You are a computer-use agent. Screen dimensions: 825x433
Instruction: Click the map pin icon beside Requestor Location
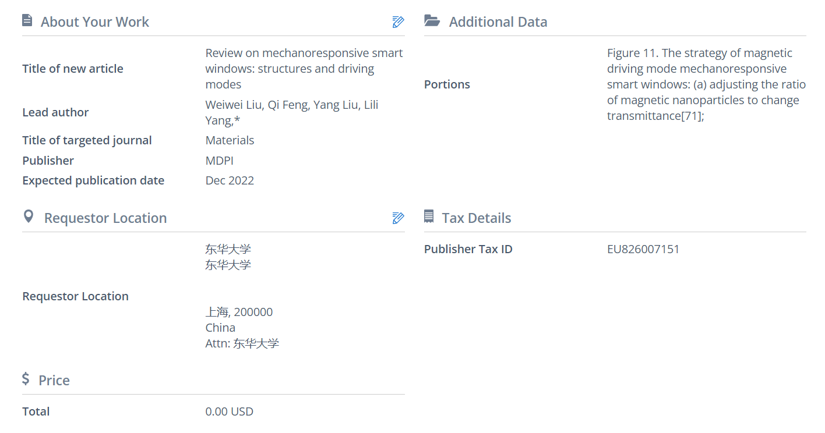click(x=27, y=217)
